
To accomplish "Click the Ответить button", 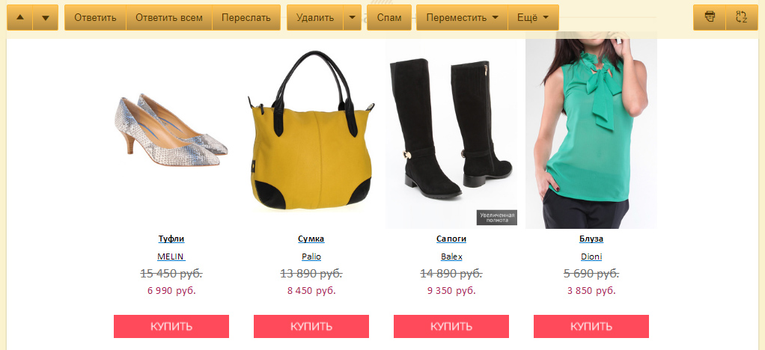I will pyautogui.click(x=95, y=17).
